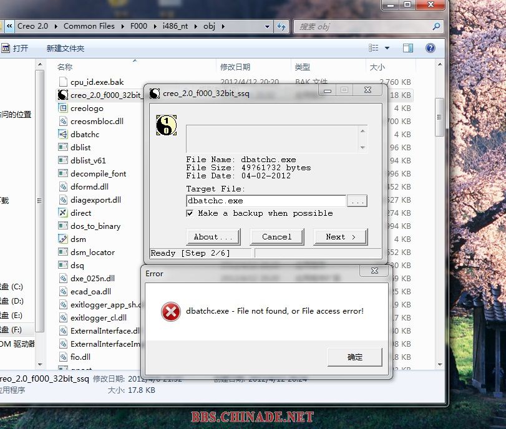Select drive (C:) in navigation pane

(12, 287)
